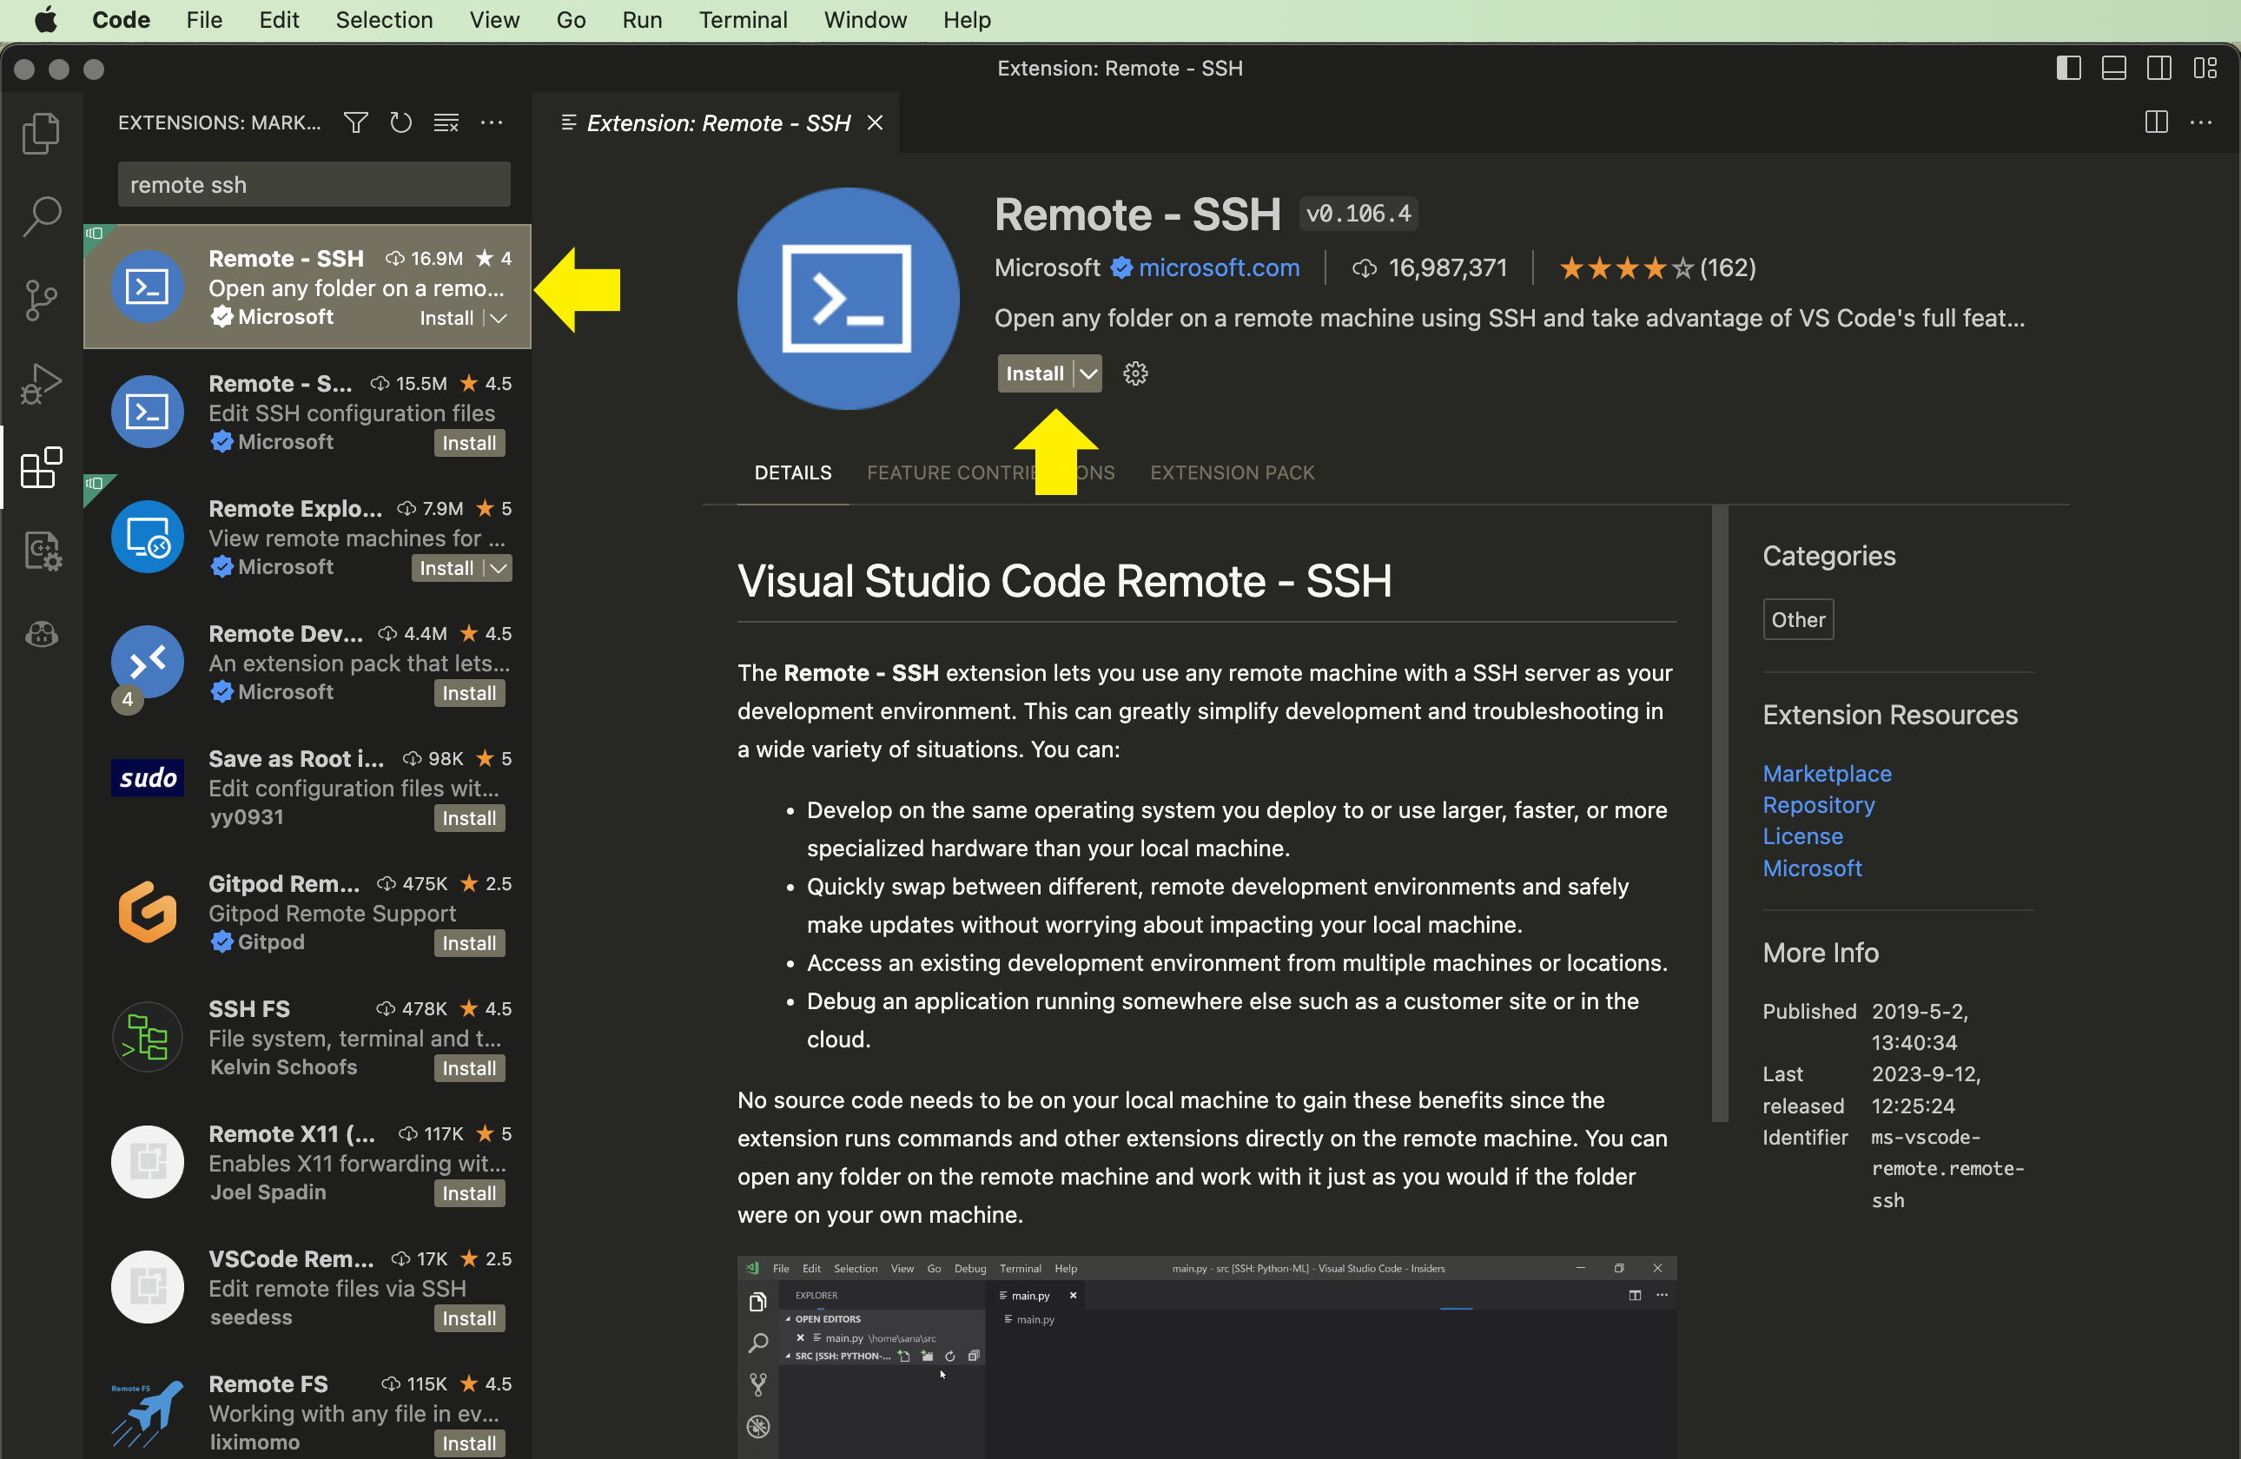The width and height of the screenshot is (2241, 1459).
Task: Open the License resource link
Action: [x=1802, y=837]
